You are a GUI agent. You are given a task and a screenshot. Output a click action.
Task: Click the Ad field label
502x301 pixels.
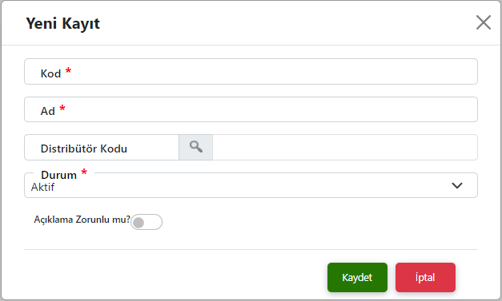48,111
